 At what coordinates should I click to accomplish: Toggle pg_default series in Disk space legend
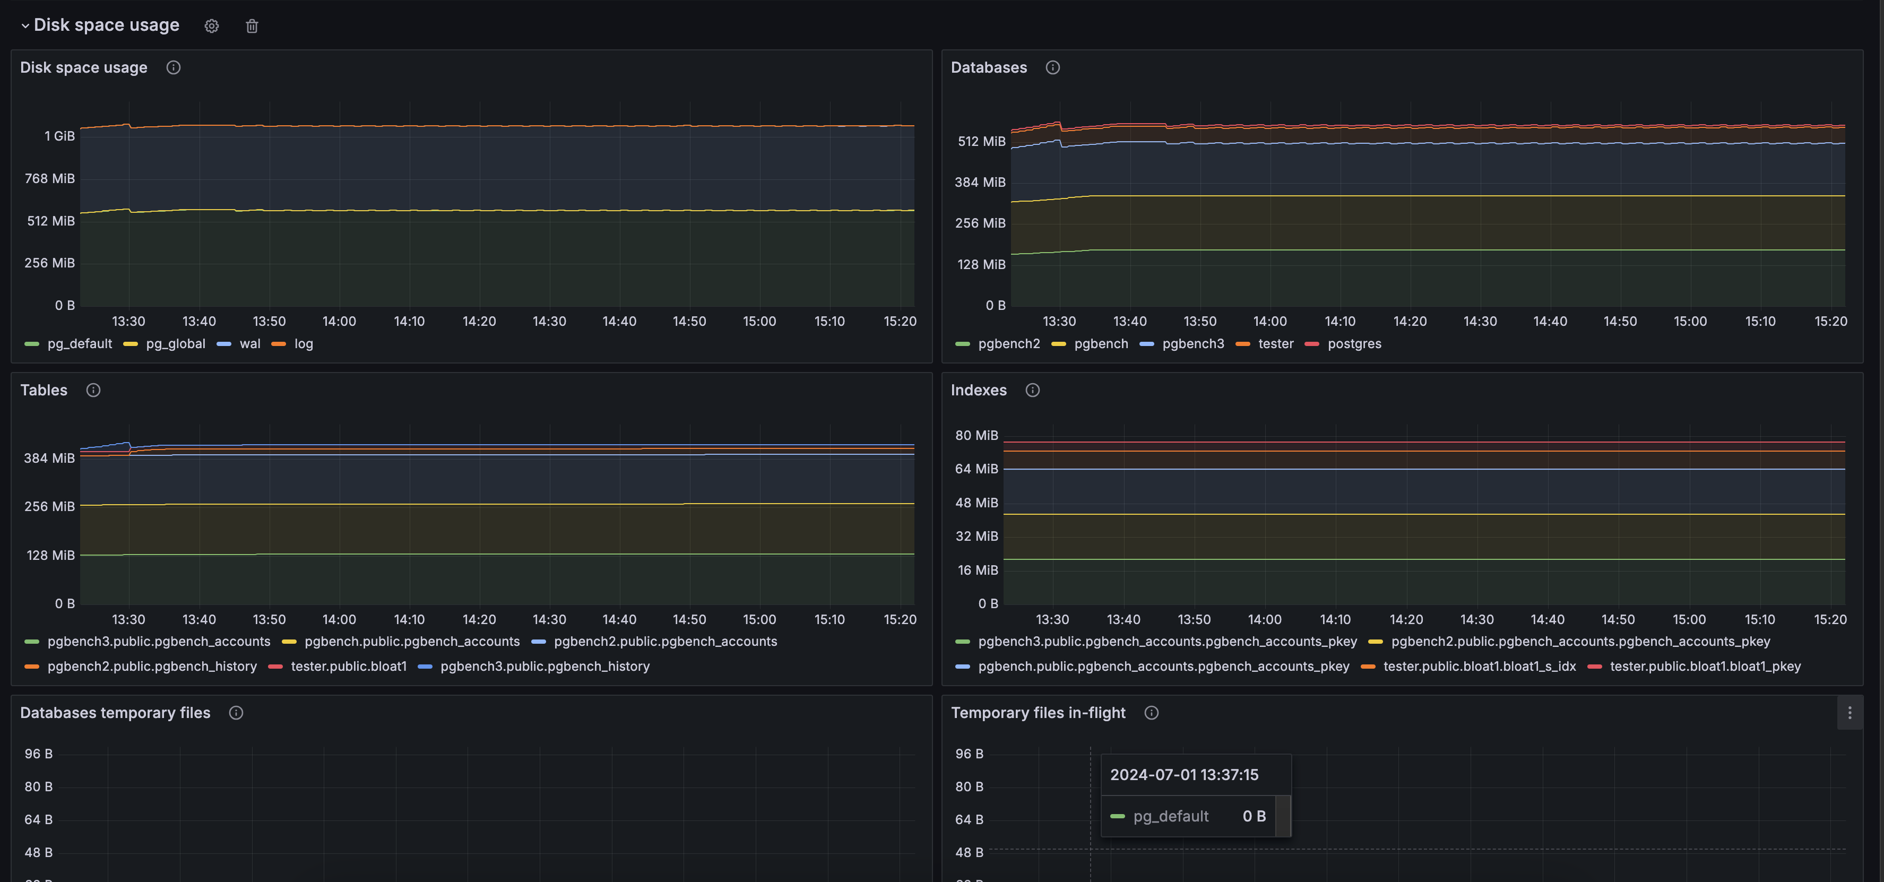(x=80, y=344)
